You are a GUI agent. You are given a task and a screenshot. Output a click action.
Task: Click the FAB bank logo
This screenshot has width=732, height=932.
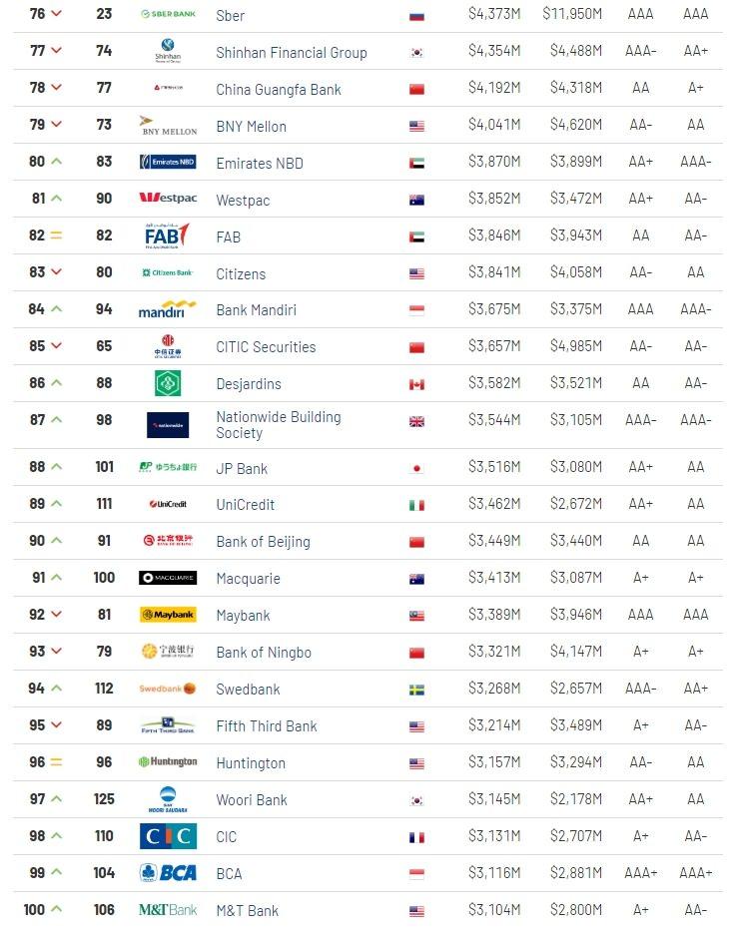tap(167, 235)
